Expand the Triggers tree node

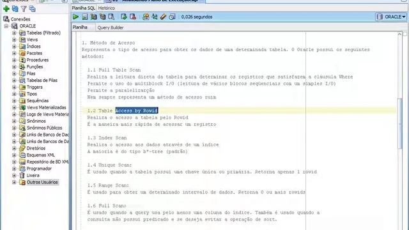click(x=14, y=87)
